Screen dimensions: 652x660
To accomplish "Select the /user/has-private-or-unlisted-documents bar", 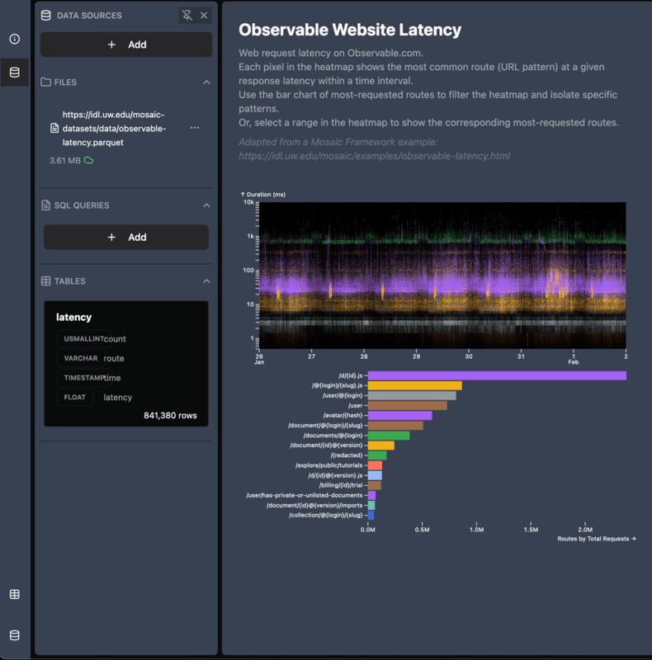I will tap(372, 496).
